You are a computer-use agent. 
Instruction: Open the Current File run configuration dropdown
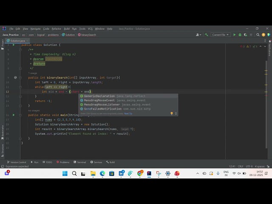click(x=220, y=35)
